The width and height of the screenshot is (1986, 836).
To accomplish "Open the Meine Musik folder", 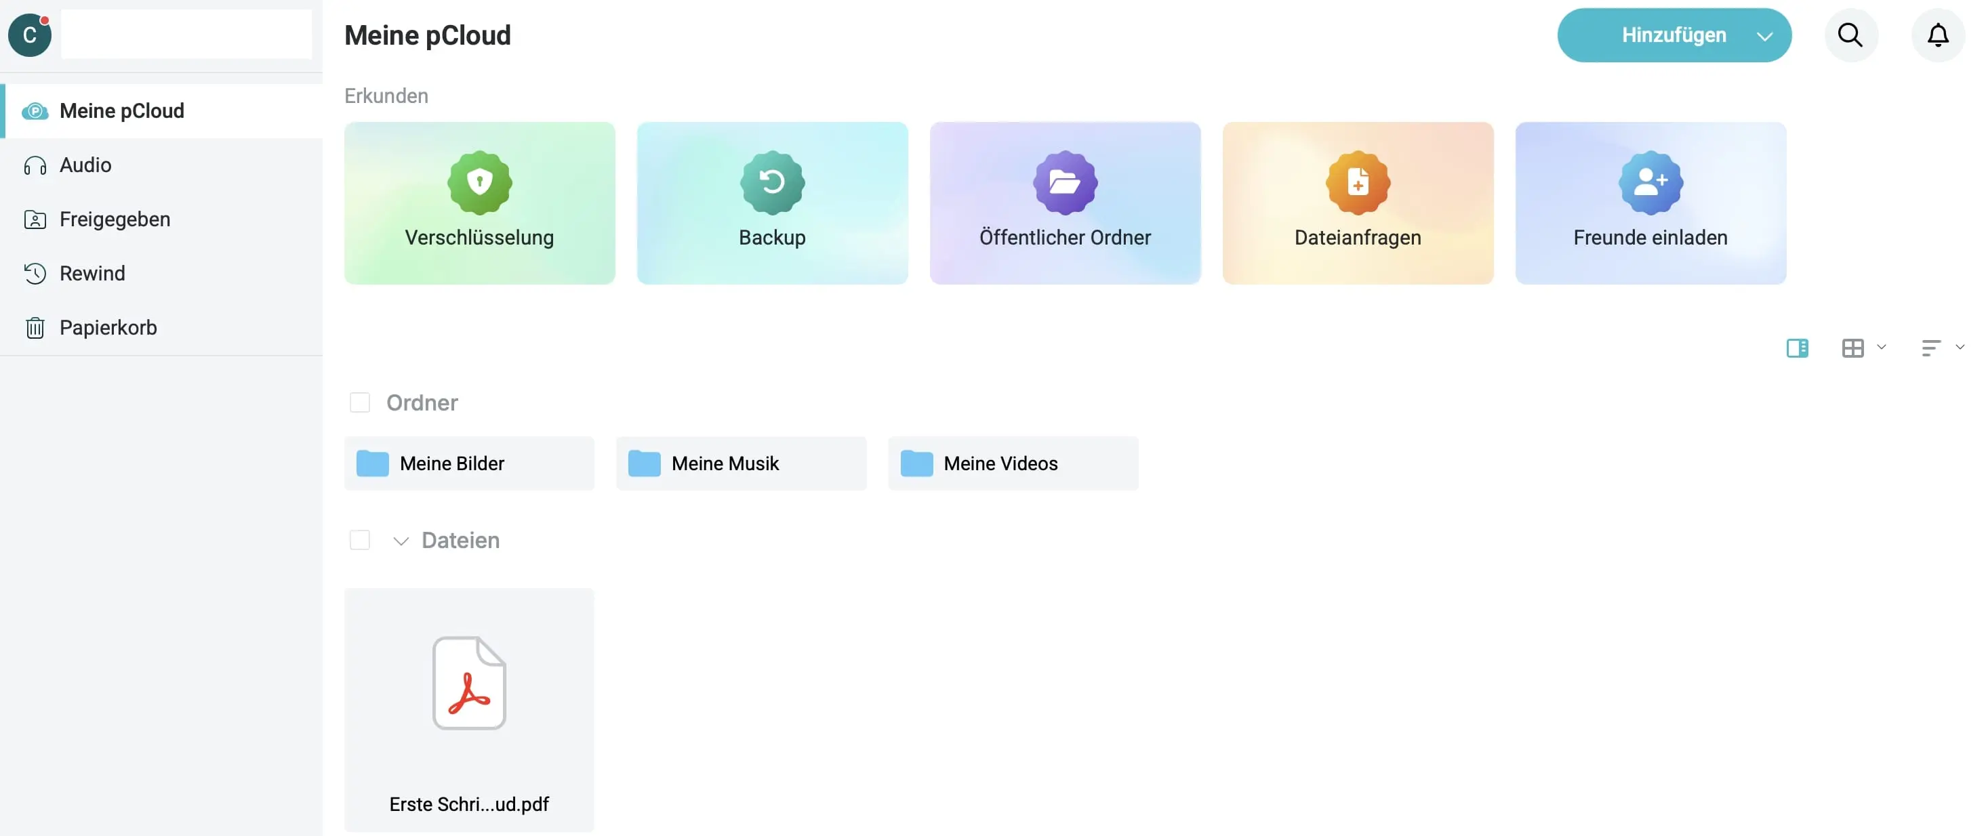I will coord(741,463).
